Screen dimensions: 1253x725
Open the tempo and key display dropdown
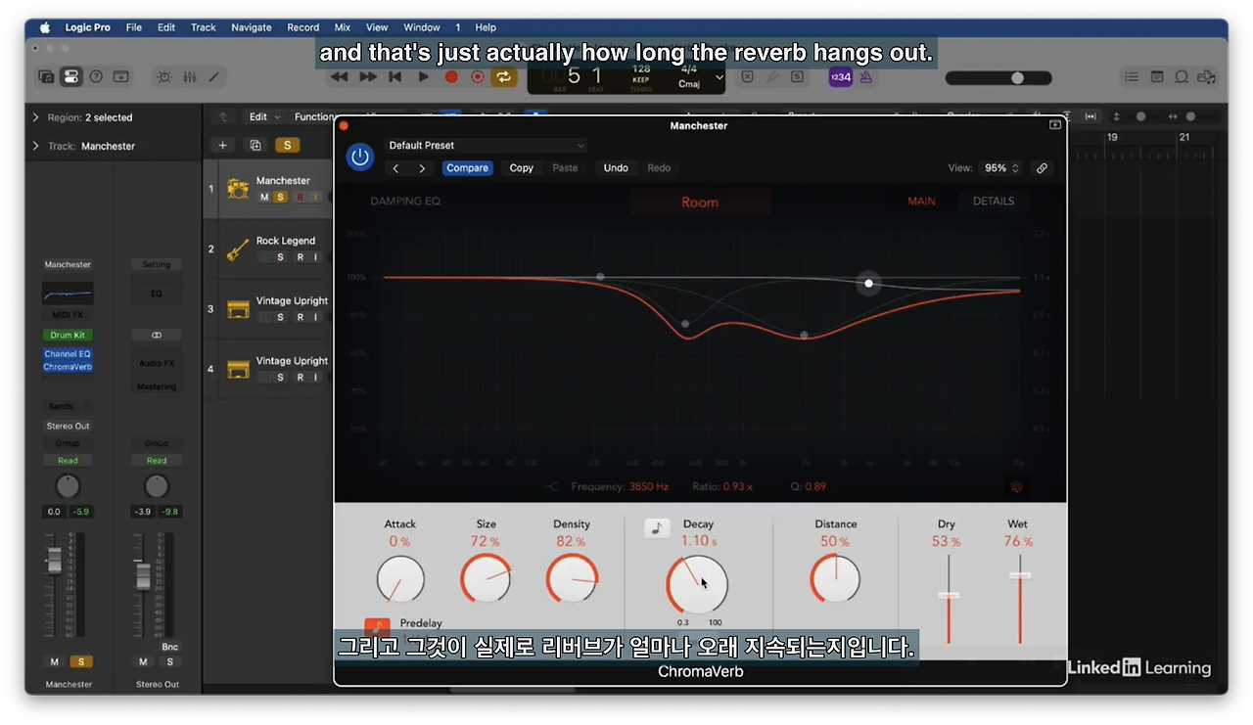point(719,77)
